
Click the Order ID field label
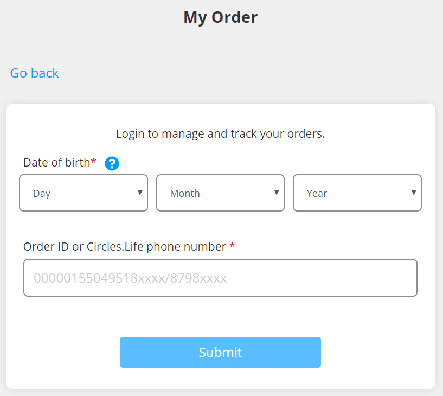[x=125, y=246]
